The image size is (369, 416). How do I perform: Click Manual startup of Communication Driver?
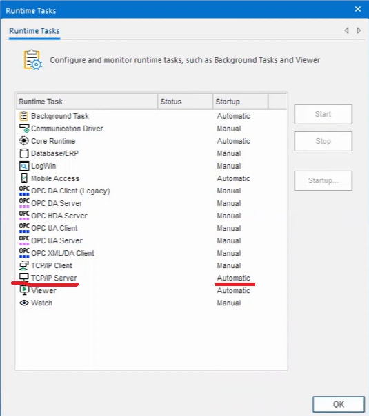coord(229,129)
